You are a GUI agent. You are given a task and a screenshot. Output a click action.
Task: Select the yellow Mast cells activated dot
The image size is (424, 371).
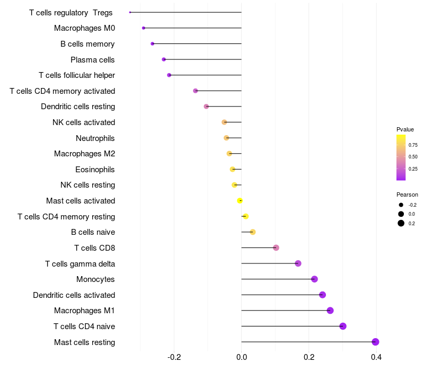[x=240, y=201]
